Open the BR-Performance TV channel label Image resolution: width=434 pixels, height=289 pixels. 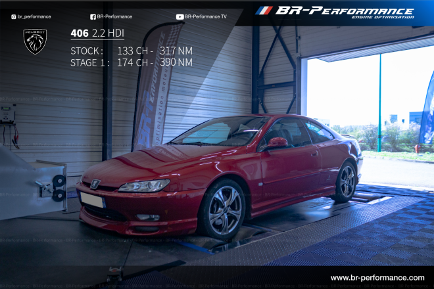[x=206, y=16]
